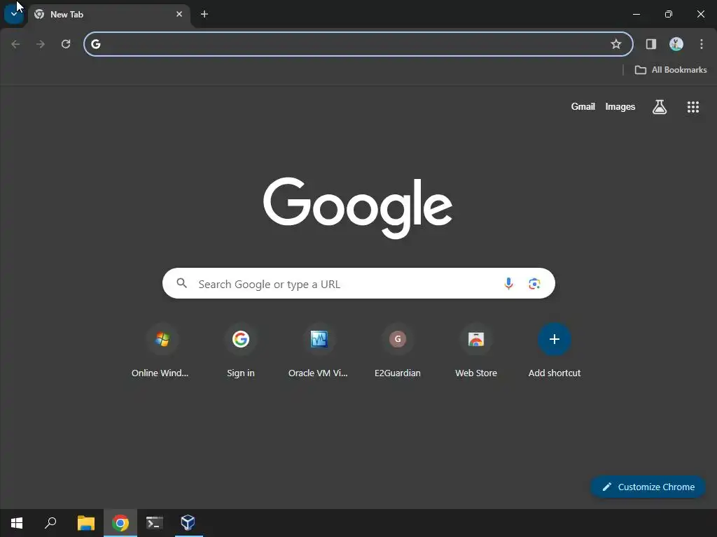Open the All Bookmarks folder
This screenshot has height=537, width=717.
coord(671,70)
